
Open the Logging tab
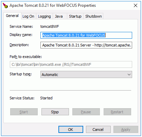(x=45, y=16)
